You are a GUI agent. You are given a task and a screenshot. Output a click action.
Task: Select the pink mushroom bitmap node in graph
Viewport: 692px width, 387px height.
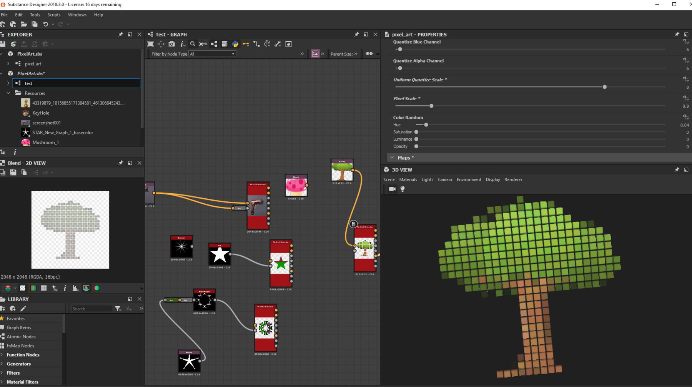pos(296,186)
